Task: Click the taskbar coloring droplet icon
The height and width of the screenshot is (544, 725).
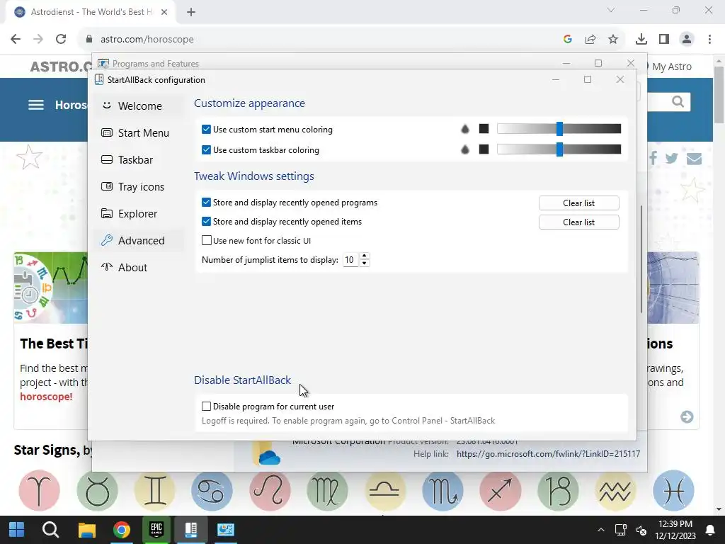Action: 465,149
